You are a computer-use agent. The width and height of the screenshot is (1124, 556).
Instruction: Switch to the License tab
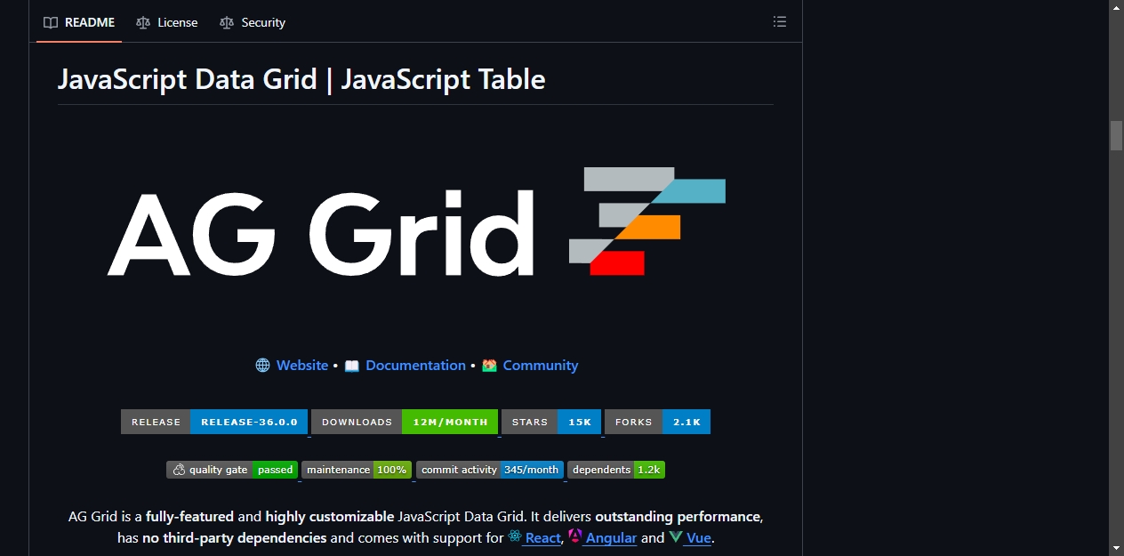tap(167, 22)
